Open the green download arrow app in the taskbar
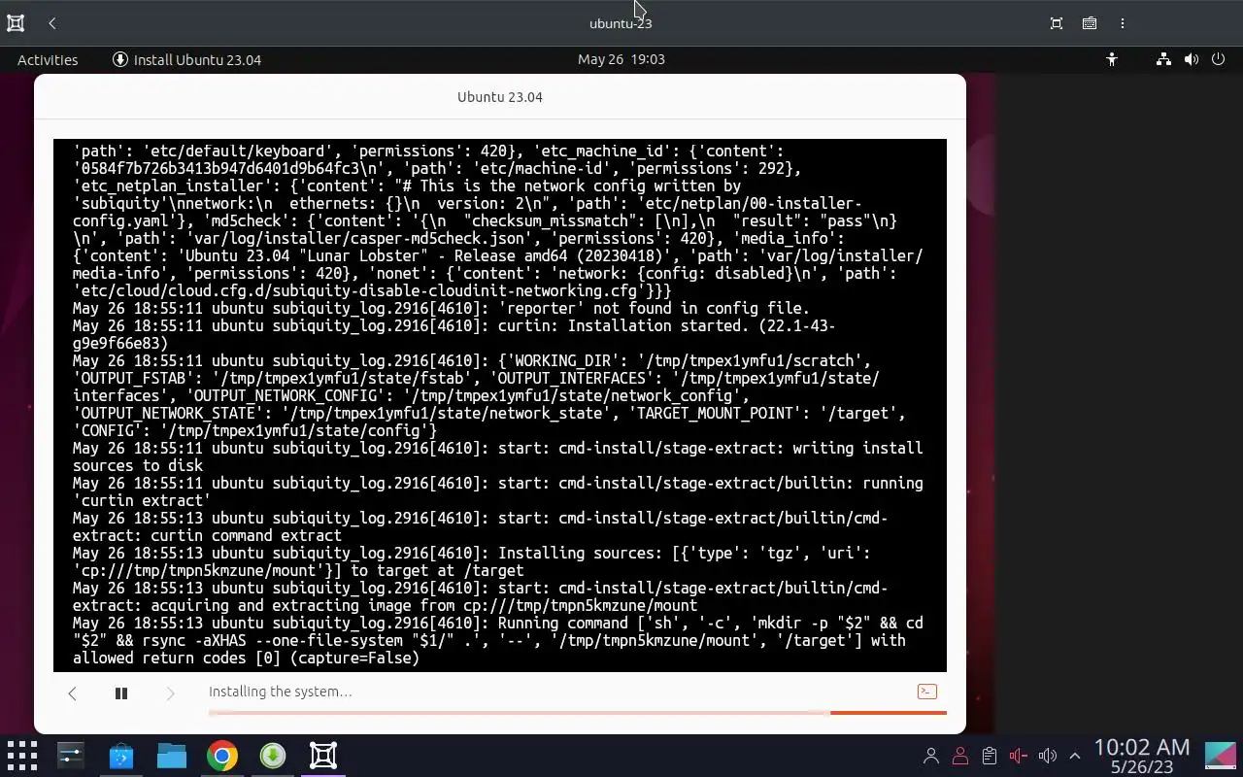The image size is (1243, 777). (x=273, y=756)
